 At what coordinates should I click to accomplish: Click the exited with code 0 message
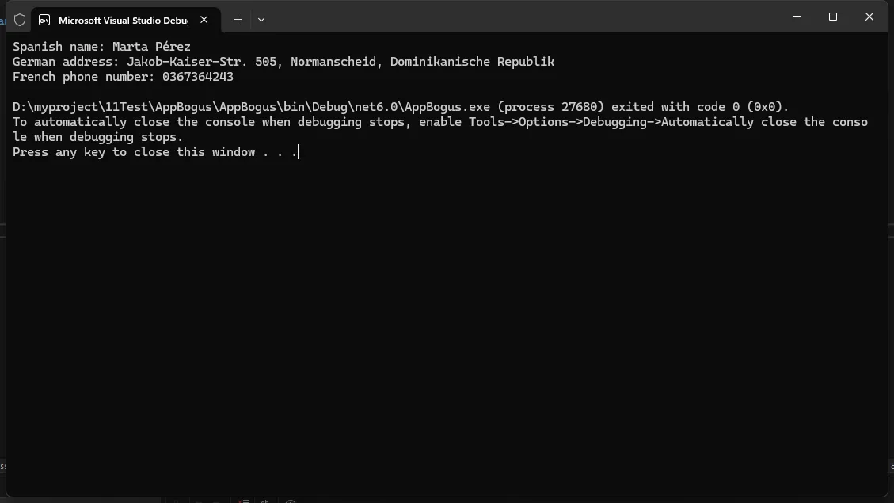700,107
